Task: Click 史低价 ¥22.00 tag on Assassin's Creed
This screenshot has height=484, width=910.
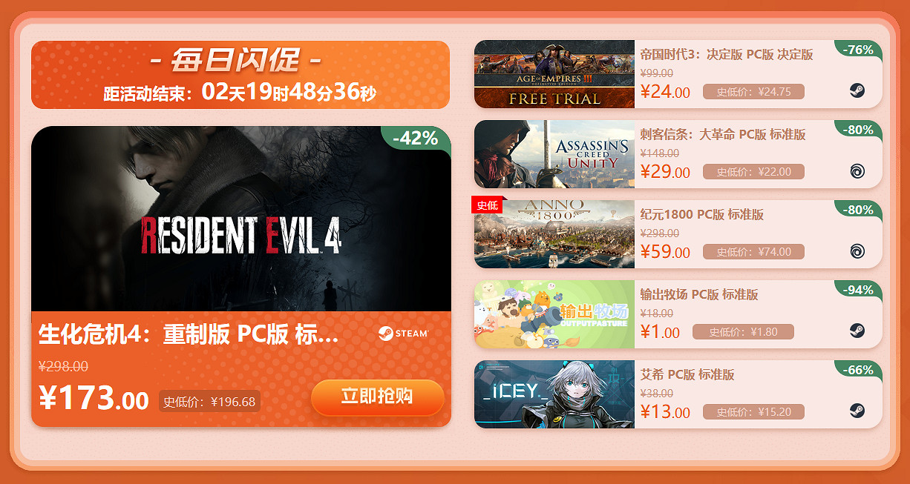Action: coord(753,171)
